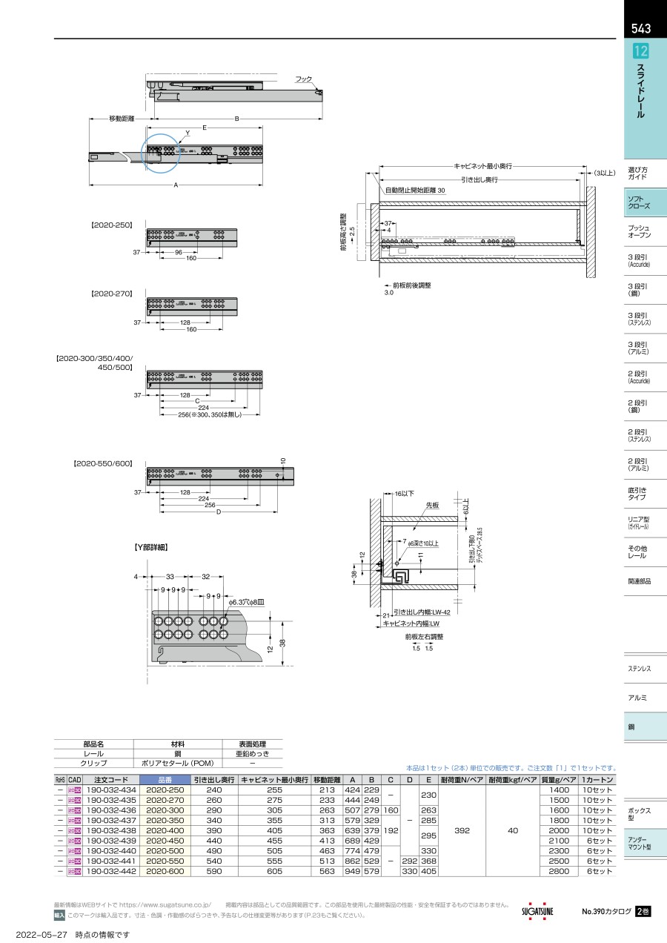Select the 鋼 material tab
Viewport: 667px width, 943px height.
pos(646,727)
